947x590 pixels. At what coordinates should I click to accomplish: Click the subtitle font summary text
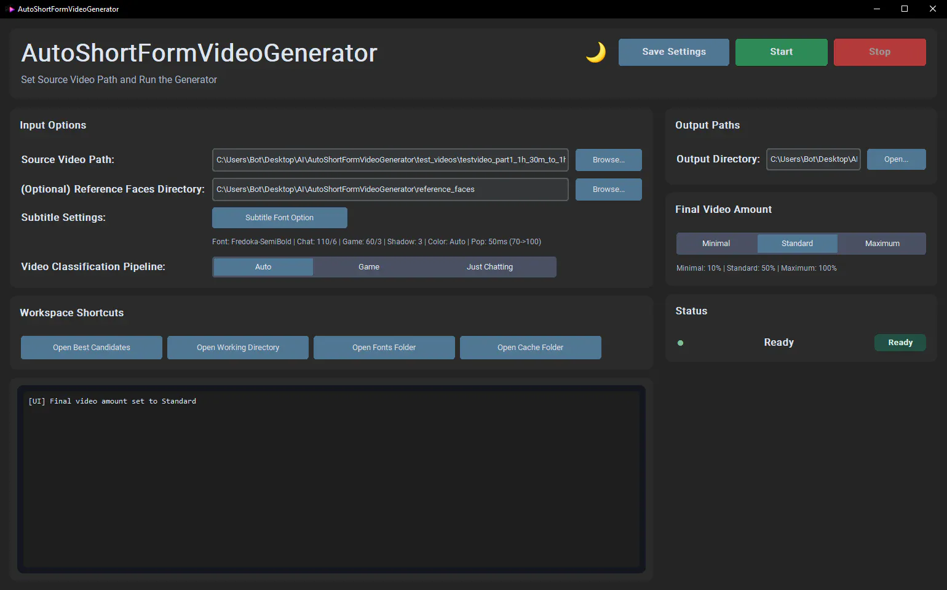376,242
